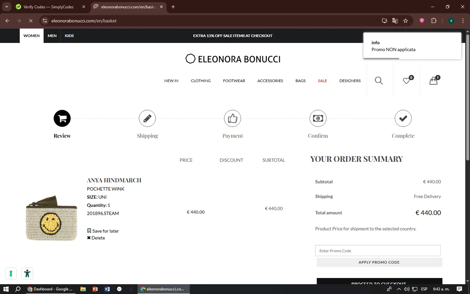Click PROCEED TO CHECKOUT button
The image size is (470, 294).
coord(379,281)
